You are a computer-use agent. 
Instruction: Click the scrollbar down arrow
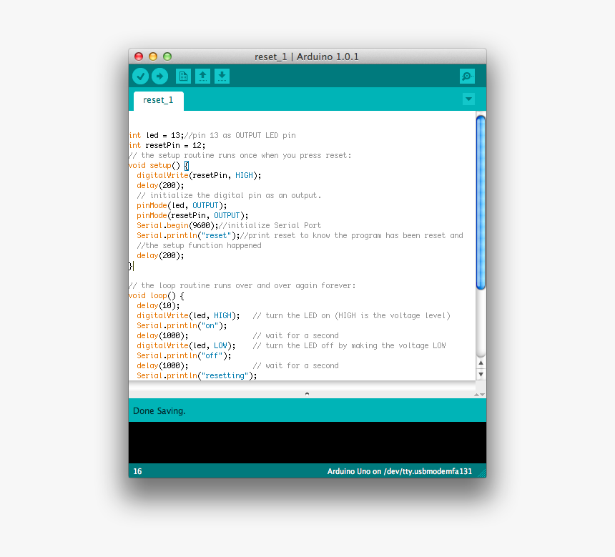click(480, 374)
